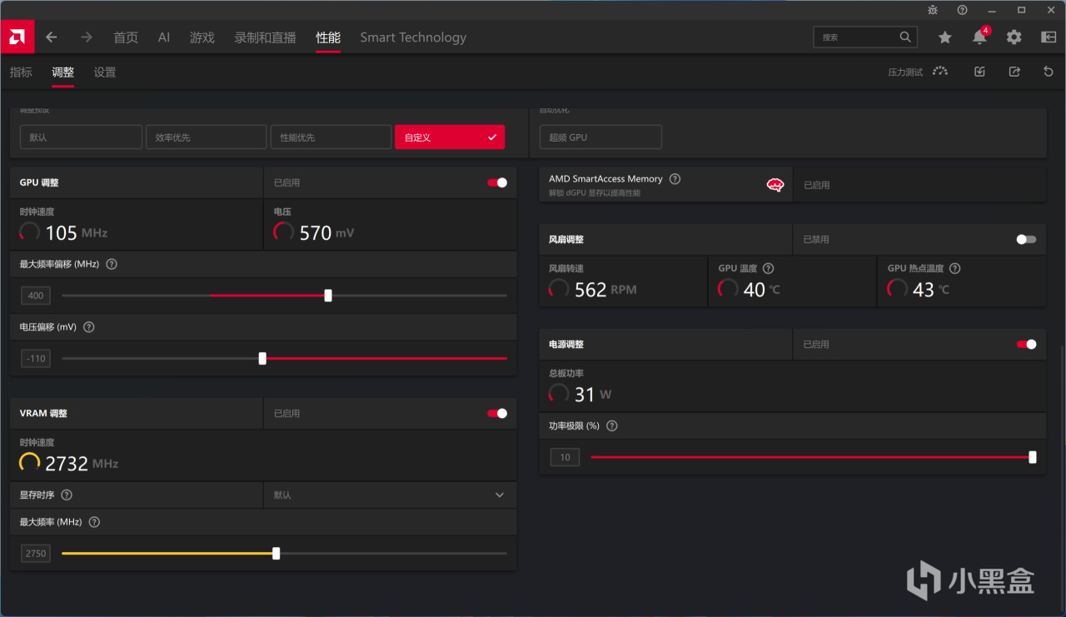Click the 超频 GPU button

coord(600,137)
